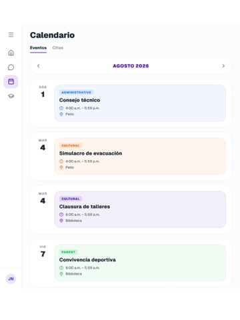Click the CULTURAL tag on Simulacro de evacuación
240x320 pixels.
point(71,145)
